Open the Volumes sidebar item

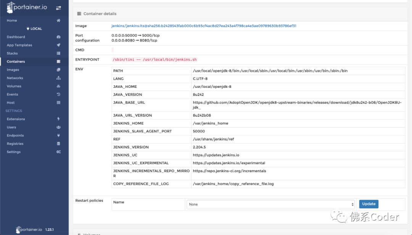click(14, 86)
